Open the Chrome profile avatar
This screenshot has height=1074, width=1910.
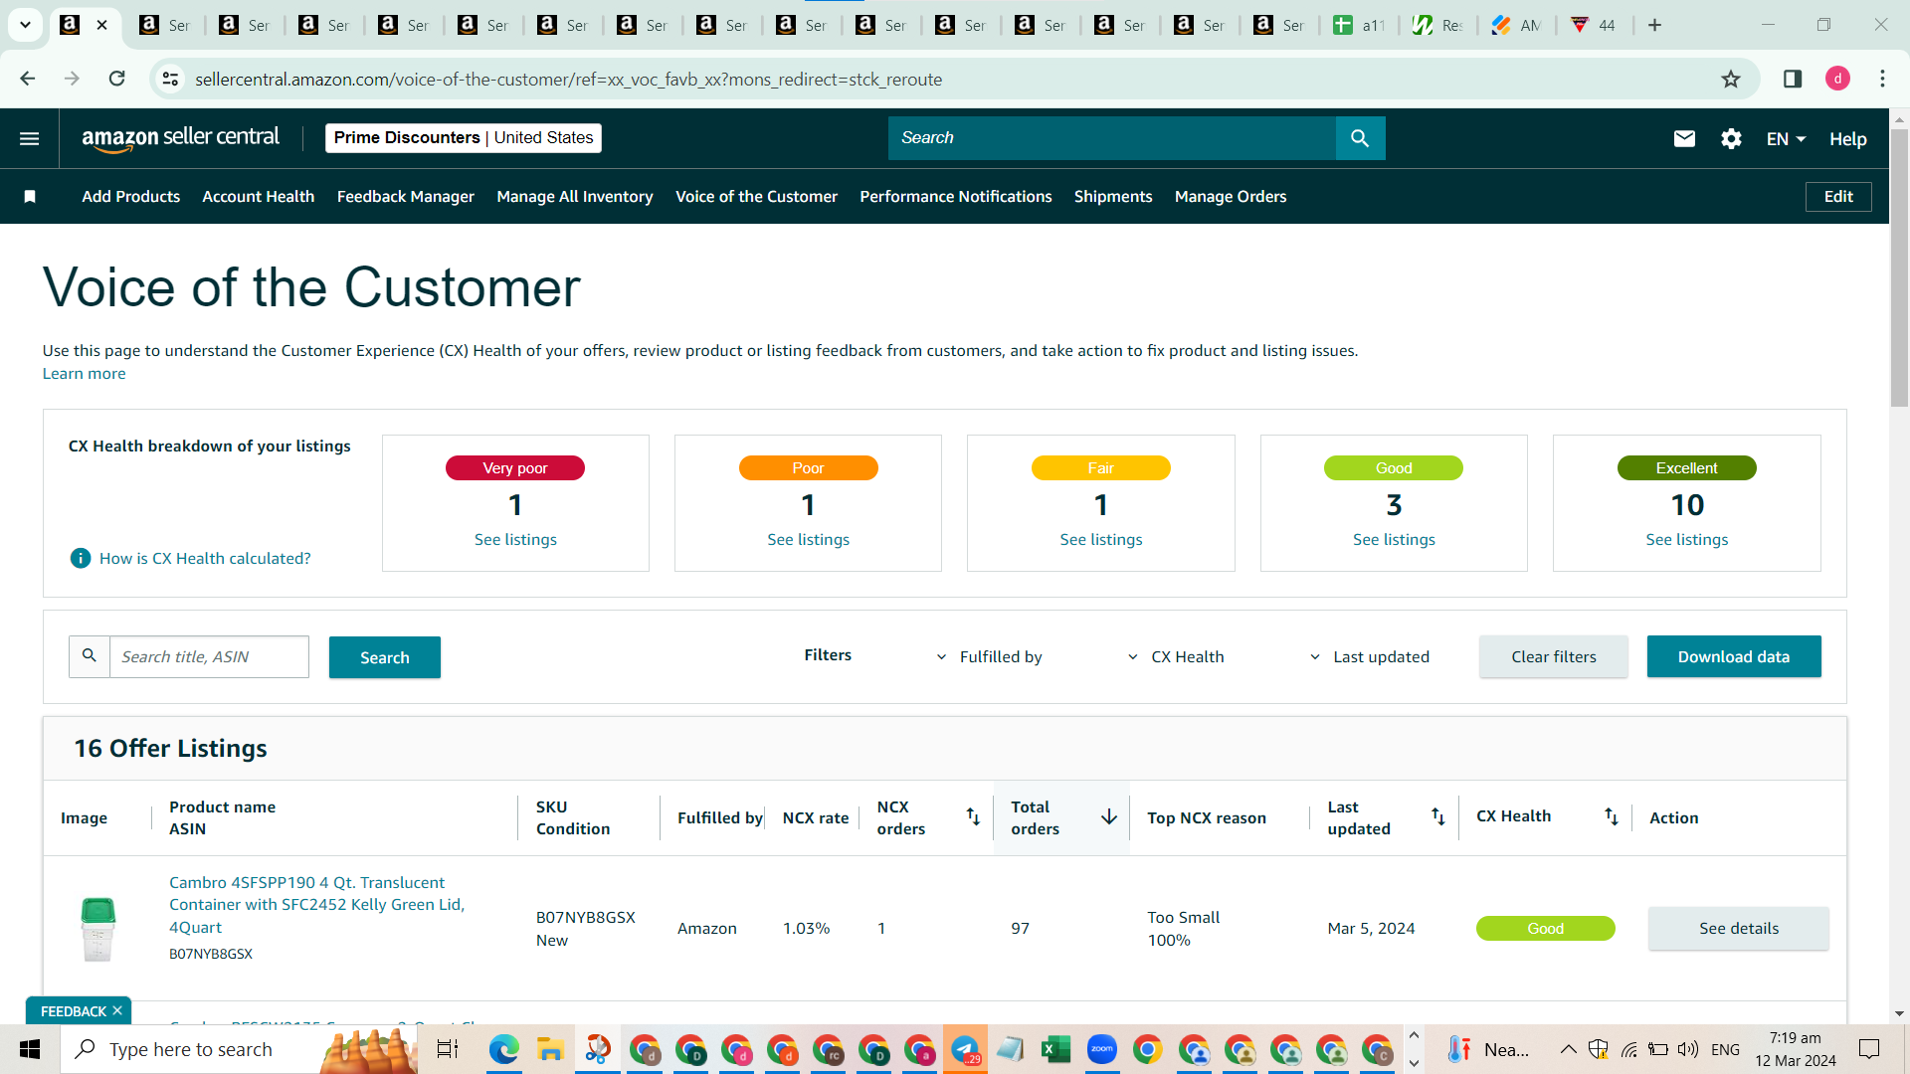(x=1837, y=79)
